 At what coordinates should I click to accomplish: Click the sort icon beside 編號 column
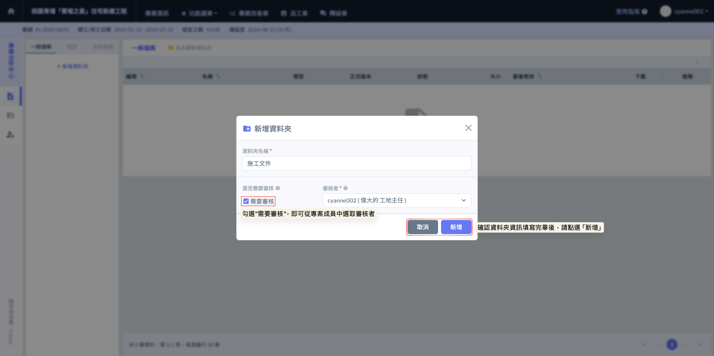click(142, 77)
